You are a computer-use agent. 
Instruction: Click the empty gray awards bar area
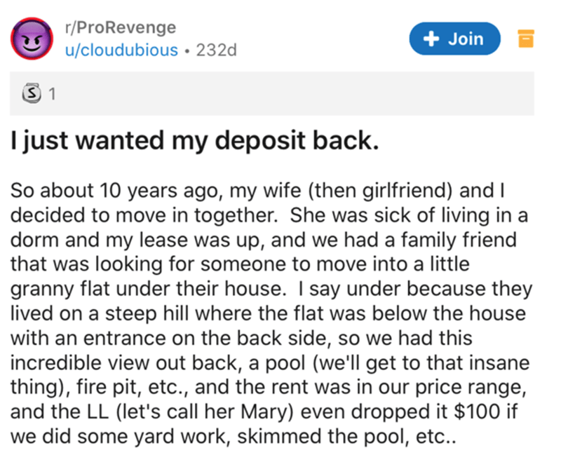click(x=293, y=93)
